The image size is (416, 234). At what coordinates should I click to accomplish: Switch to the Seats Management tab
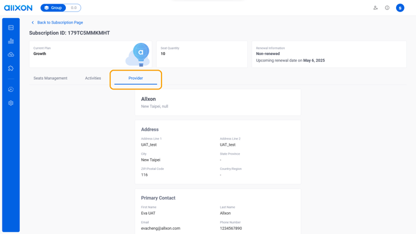click(x=50, y=78)
